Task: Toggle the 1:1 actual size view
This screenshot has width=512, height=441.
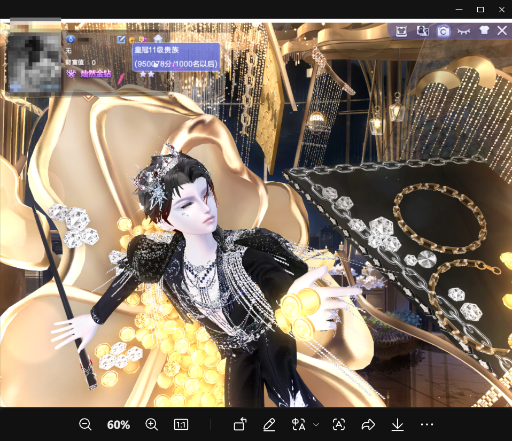Action: [x=181, y=425]
